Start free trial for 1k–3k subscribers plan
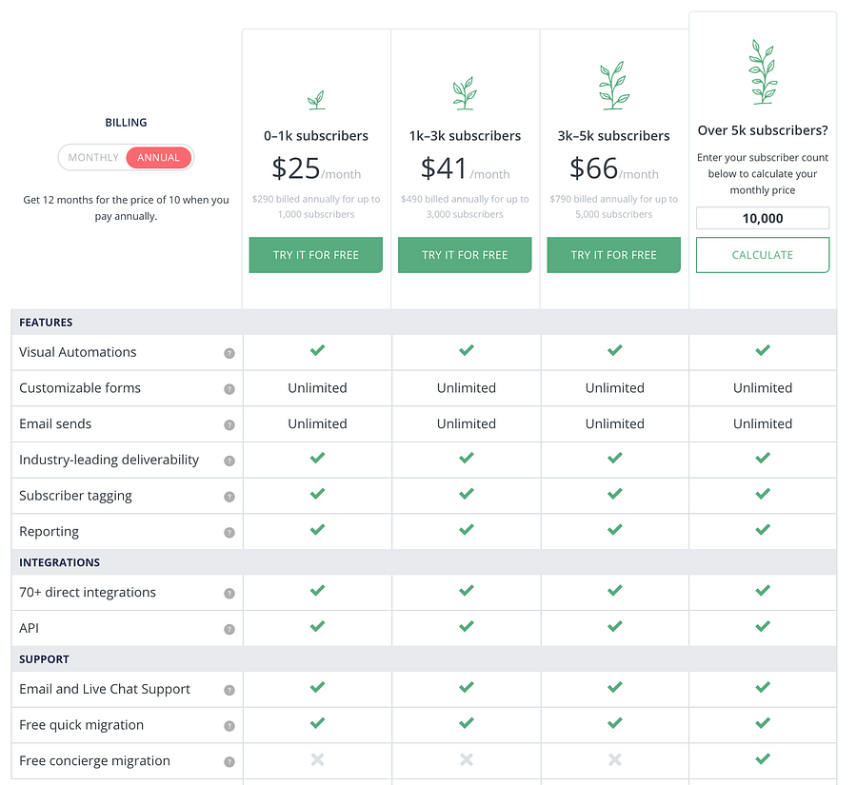This screenshot has height=785, width=857. pos(465,255)
